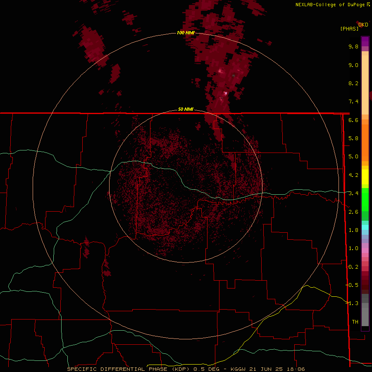Click the 100 NMI range ring label

pyautogui.click(x=186, y=33)
